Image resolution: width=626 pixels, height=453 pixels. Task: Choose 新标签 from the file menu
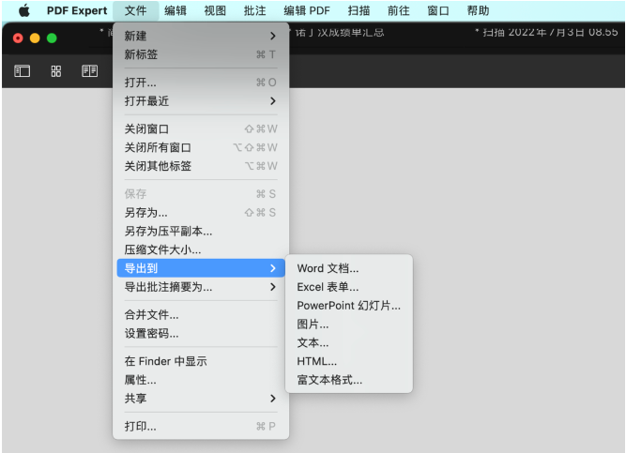point(201,54)
